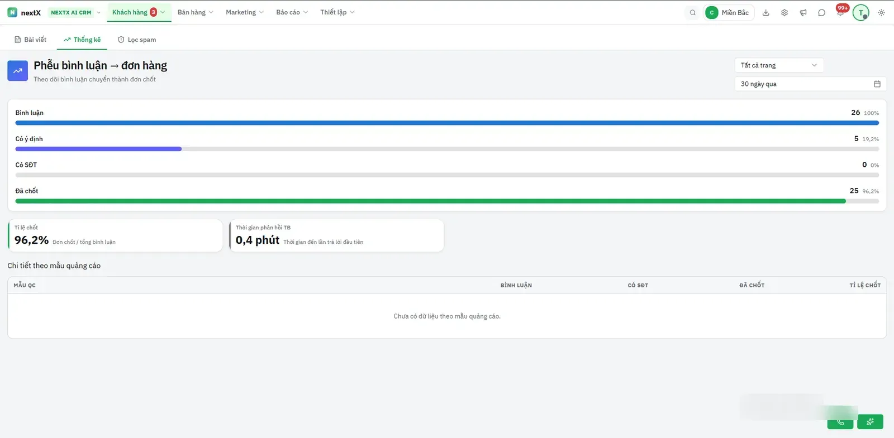Open the chat bubble icon
This screenshot has height=438, width=894.
[821, 12]
